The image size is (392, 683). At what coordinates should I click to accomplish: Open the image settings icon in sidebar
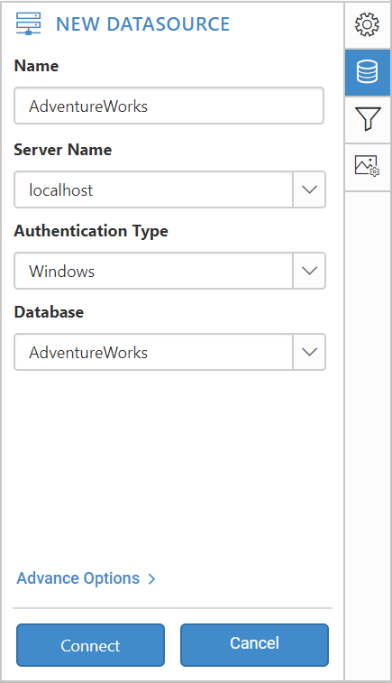pos(367,166)
